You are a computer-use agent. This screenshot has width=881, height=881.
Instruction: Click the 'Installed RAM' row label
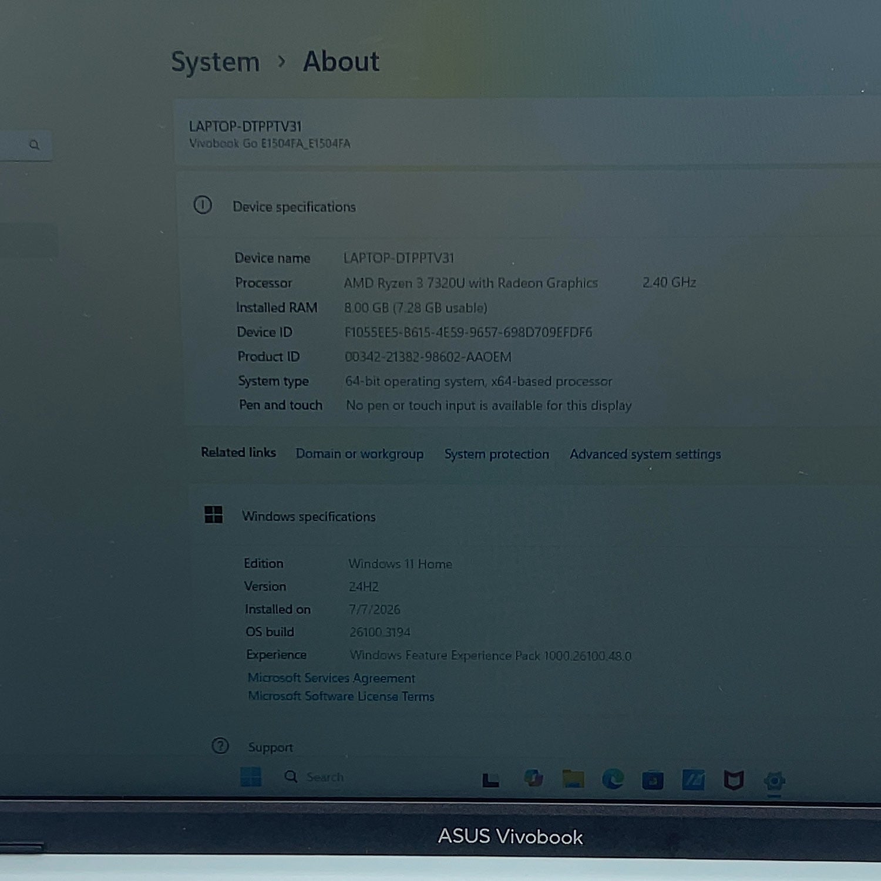(276, 308)
